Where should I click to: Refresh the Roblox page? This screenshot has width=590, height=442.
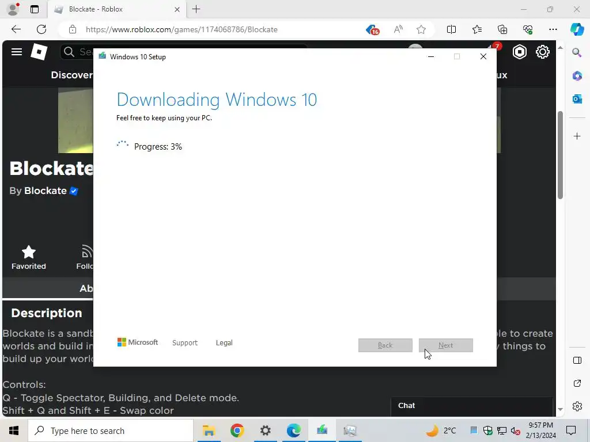pos(41,29)
